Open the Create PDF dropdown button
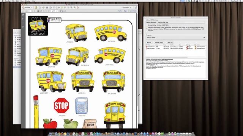This screenshot has height=136, width=243. pos(27,8)
